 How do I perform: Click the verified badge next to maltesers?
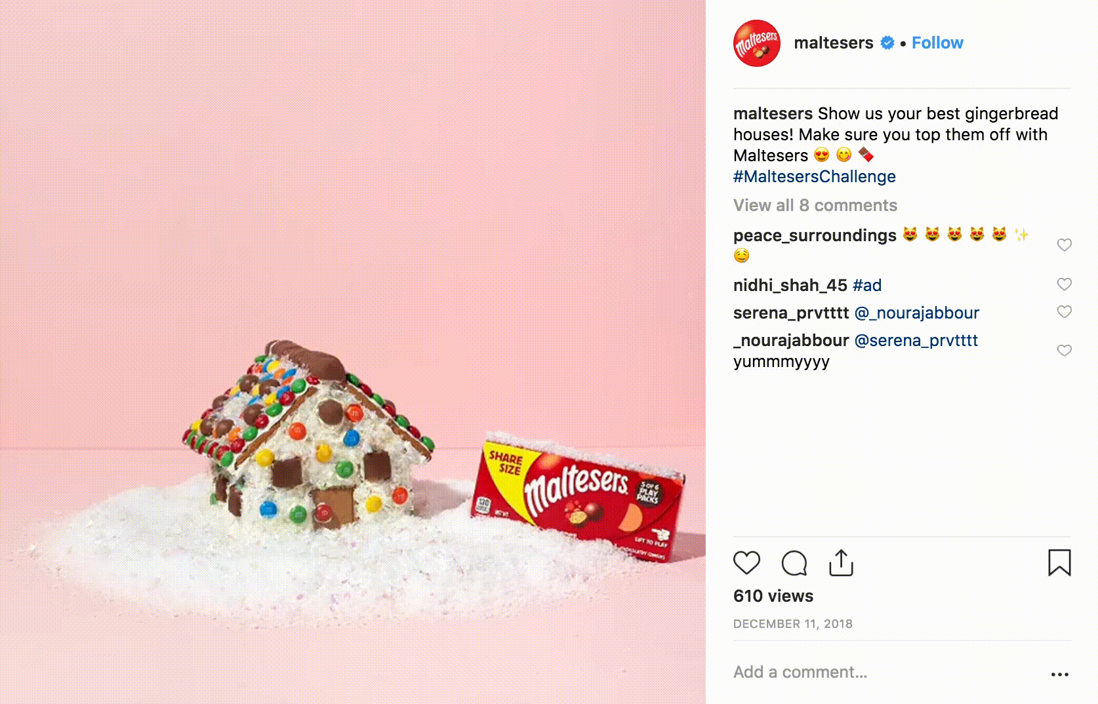tap(887, 43)
